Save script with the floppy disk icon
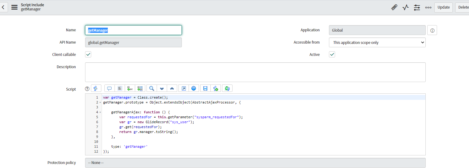 (x=205, y=88)
